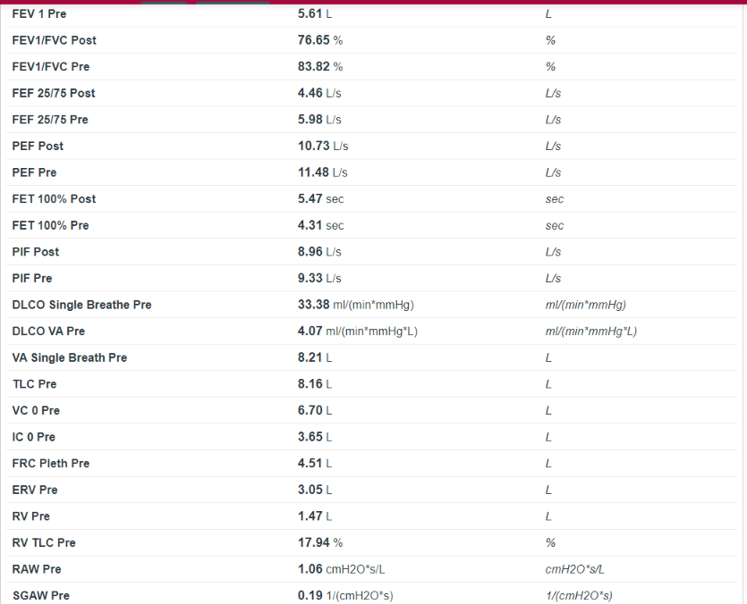Click the FEV1/FVC Pre value 83.82
Viewport: 747px width, 604px height.
click(314, 67)
